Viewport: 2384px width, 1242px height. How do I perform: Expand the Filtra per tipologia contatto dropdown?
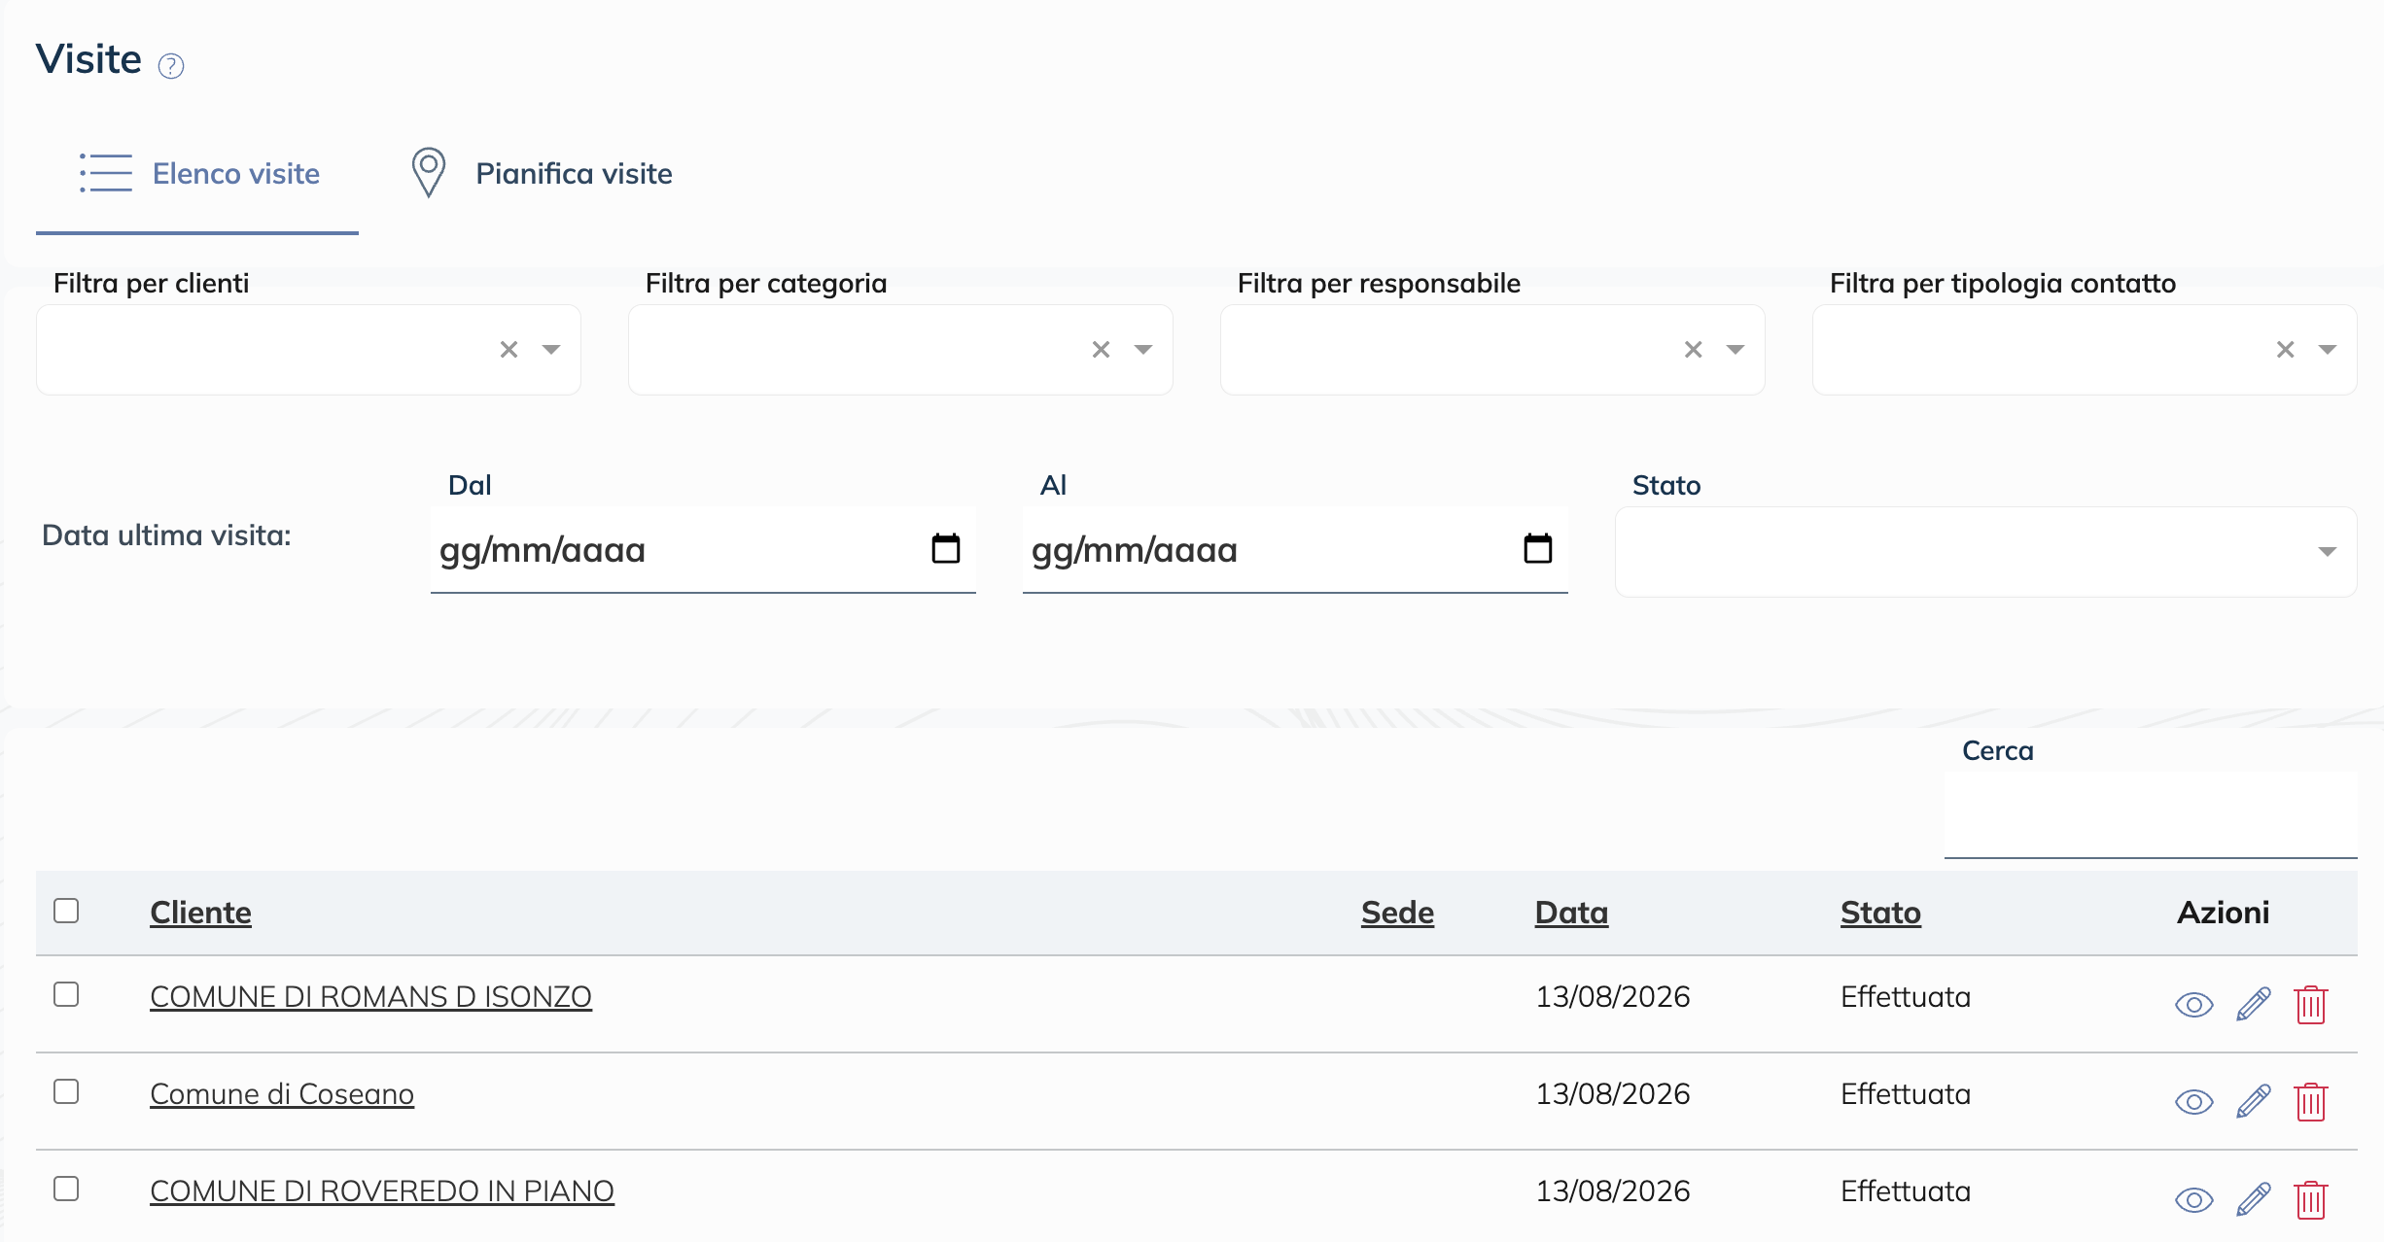(x=2328, y=350)
